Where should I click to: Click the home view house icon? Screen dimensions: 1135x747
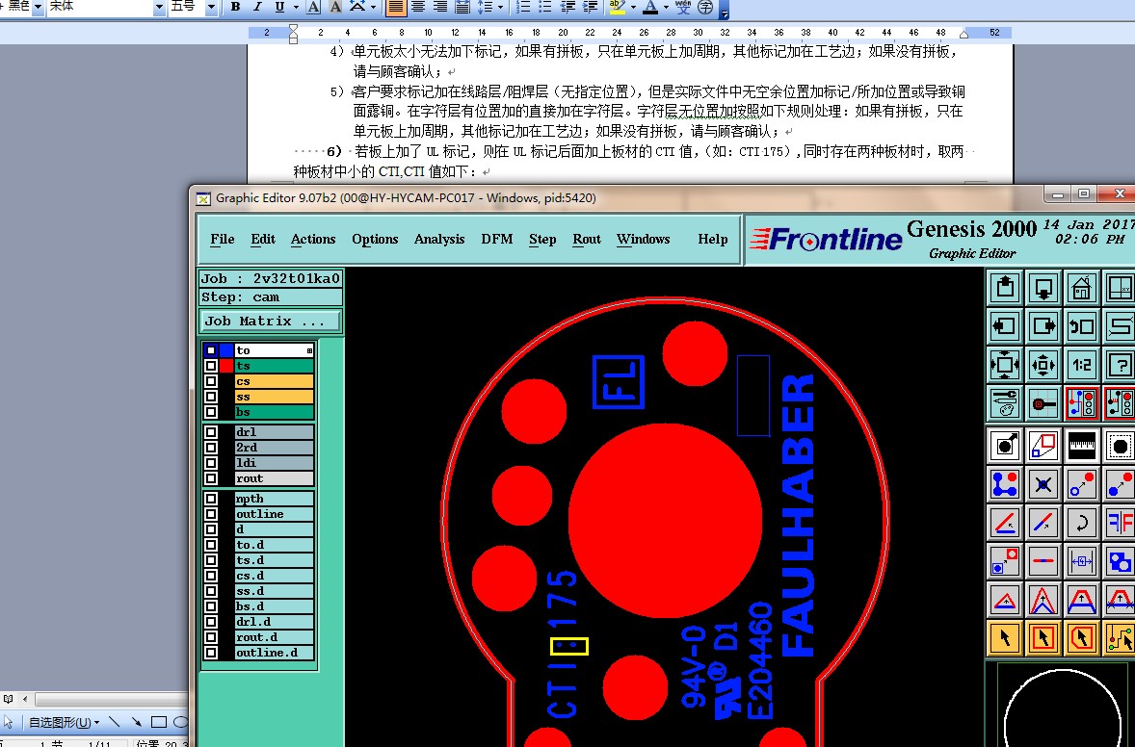[1081, 288]
